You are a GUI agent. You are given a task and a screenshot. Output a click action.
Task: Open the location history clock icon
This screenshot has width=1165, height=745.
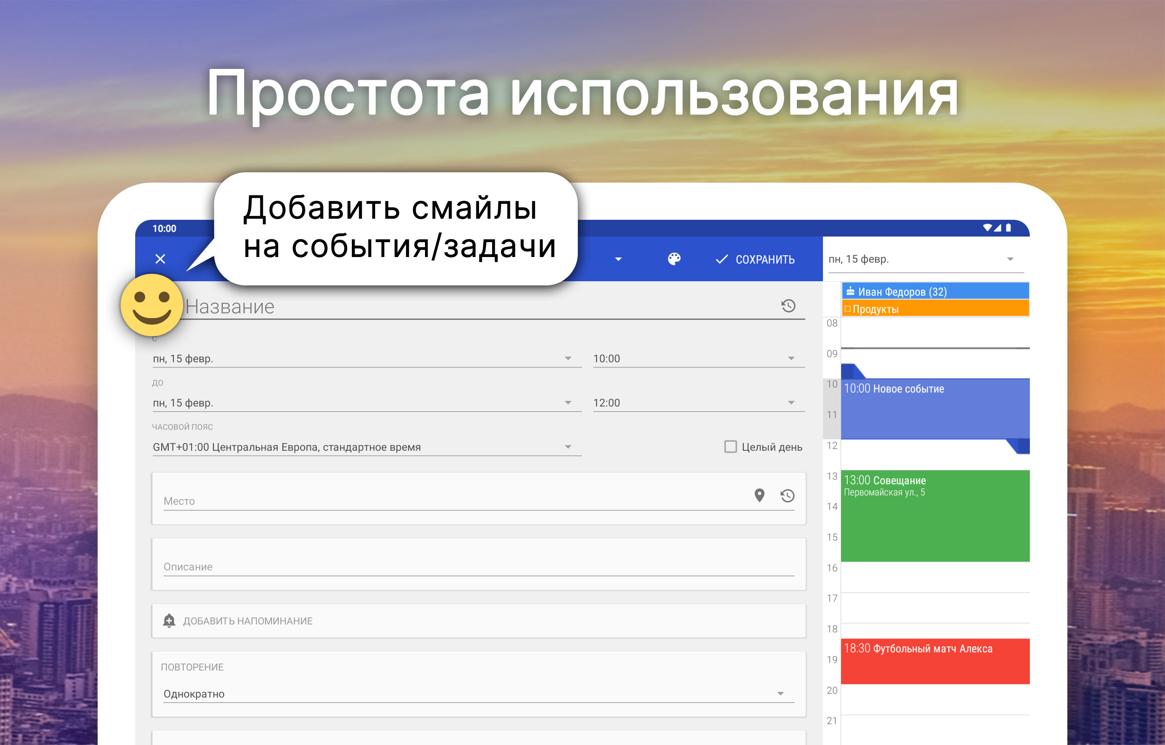click(x=788, y=495)
